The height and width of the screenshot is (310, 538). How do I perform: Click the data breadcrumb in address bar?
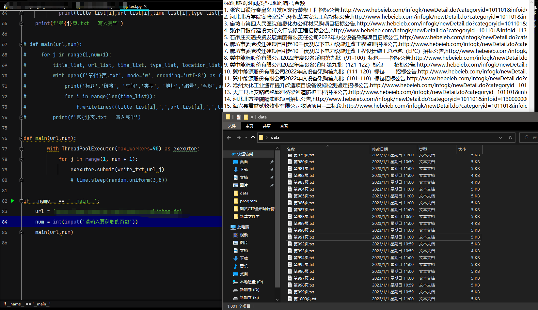pyautogui.click(x=275, y=137)
